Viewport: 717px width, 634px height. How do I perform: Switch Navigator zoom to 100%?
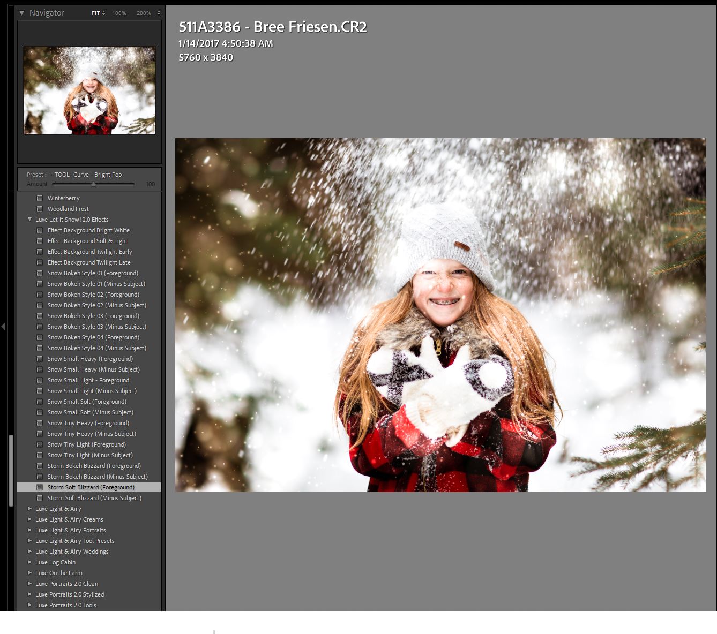pos(118,12)
